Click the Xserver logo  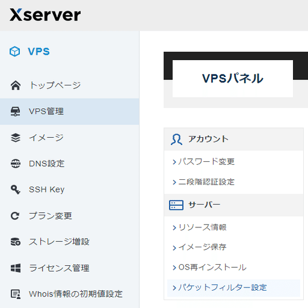pos(45,15)
